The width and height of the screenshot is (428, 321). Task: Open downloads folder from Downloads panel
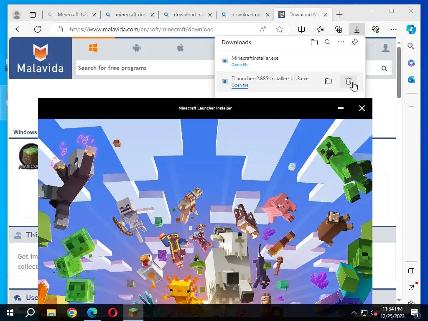[x=314, y=42]
